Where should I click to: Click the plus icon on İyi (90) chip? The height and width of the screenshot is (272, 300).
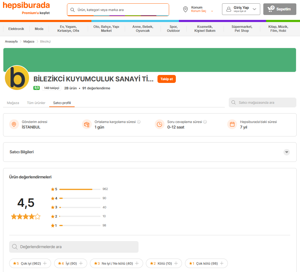pos(81,263)
